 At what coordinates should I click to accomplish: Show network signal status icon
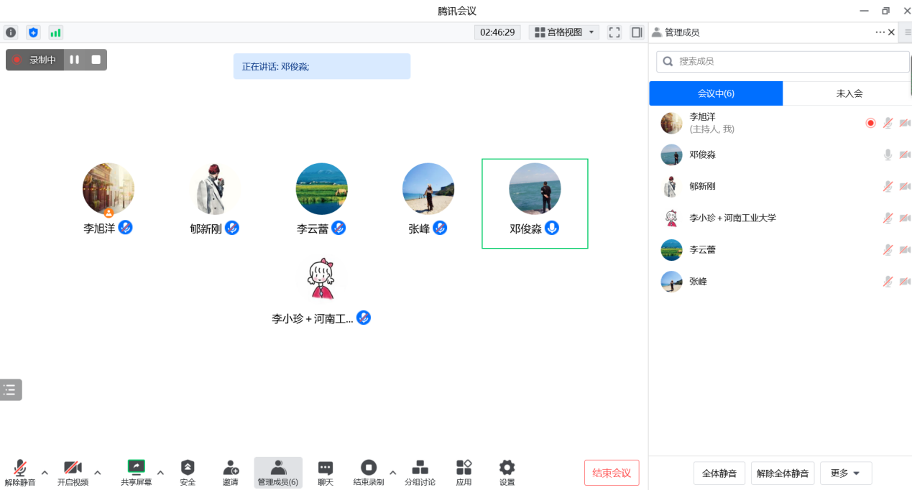pyautogui.click(x=55, y=32)
